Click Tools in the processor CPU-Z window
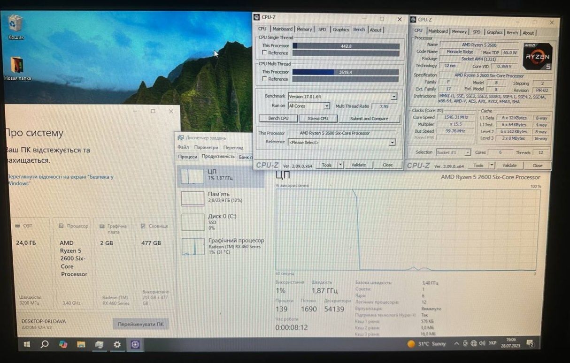 click(478, 166)
